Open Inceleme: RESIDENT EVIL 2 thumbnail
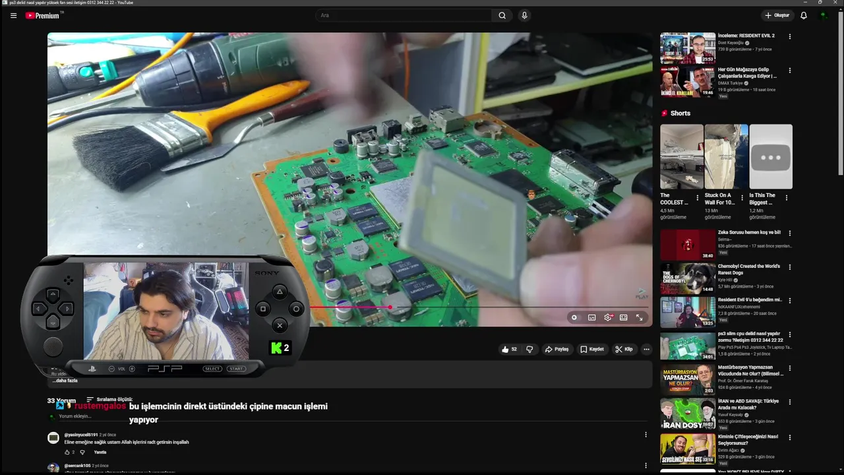This screenshot has height=475, width=844. pos(688,47)
